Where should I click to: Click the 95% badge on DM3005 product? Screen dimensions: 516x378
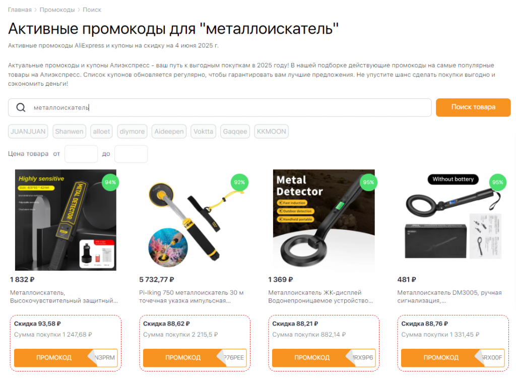pyautogui.click(x=497, y=182)
